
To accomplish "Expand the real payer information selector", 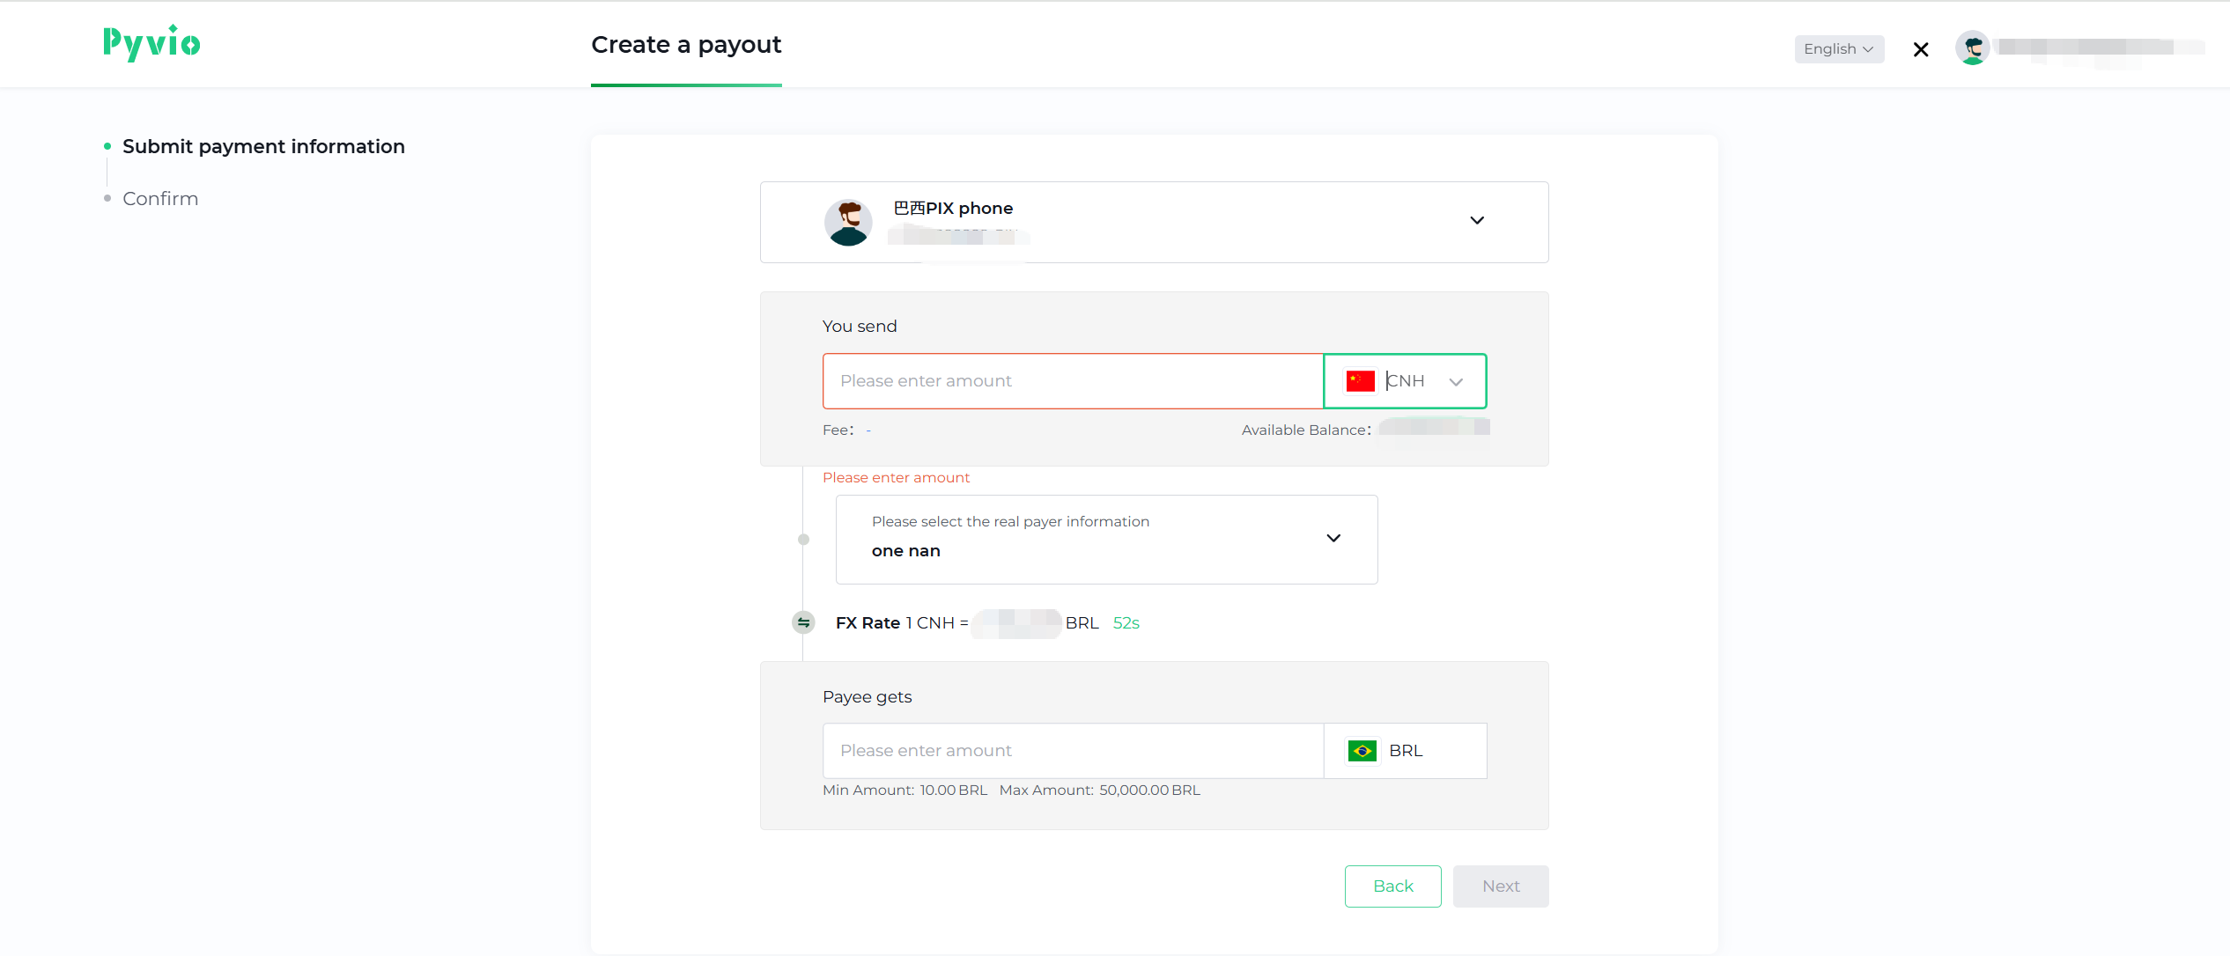I will pos(1333,539).
